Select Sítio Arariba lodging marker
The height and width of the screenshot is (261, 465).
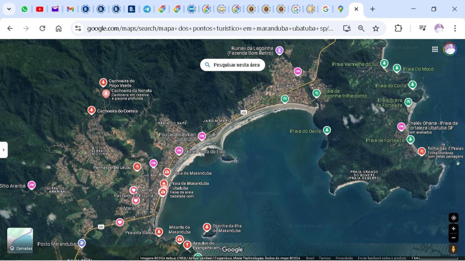coord(32,185)
